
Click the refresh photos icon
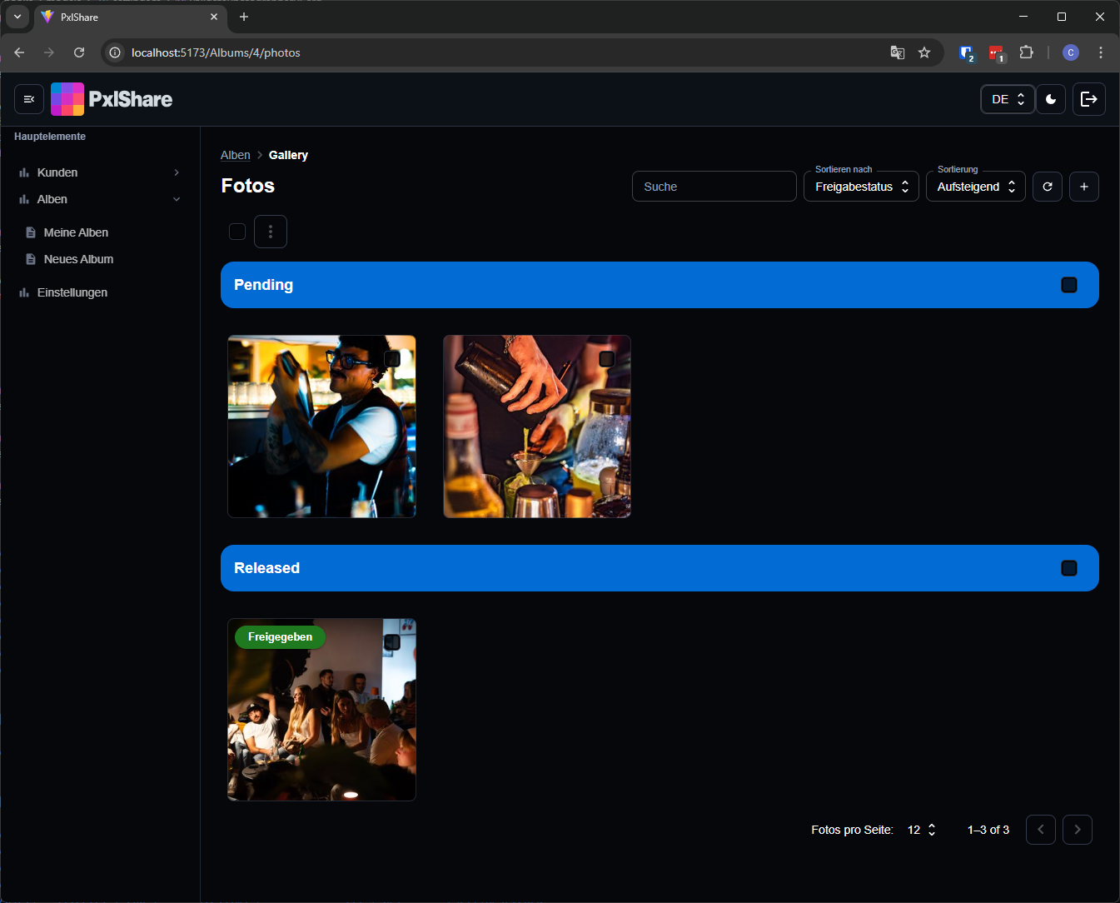coord(1048,187)
